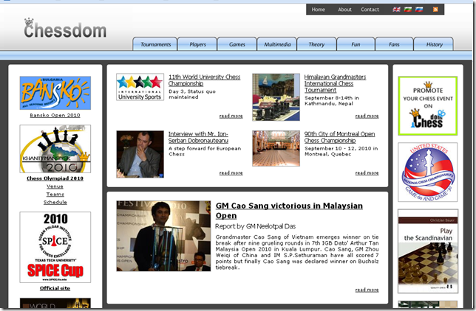Read more on Montreal Open Championship
476x311 pixels.
click(367, 173)
